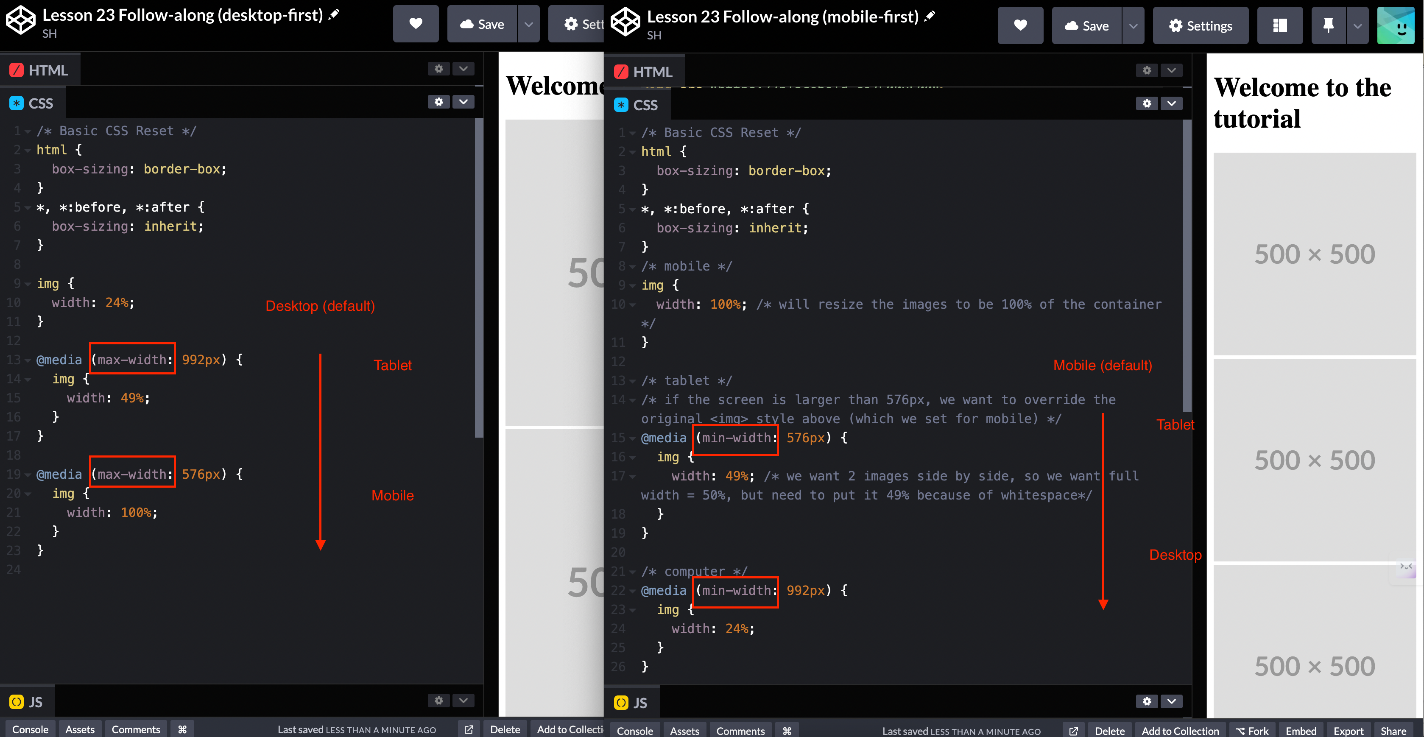Edit mobile-first pen title pencil icon
This screenshot has height=737, width=1424.
(x=930, y=17)
